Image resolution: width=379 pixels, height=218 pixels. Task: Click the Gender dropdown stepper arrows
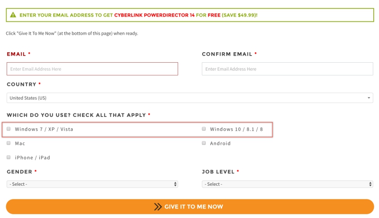[x=175, y=184]
